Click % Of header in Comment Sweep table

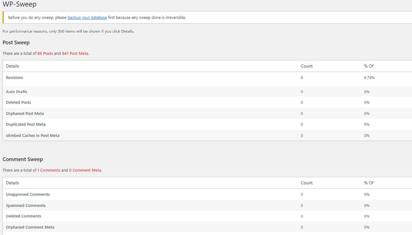(x=369, y=183)
